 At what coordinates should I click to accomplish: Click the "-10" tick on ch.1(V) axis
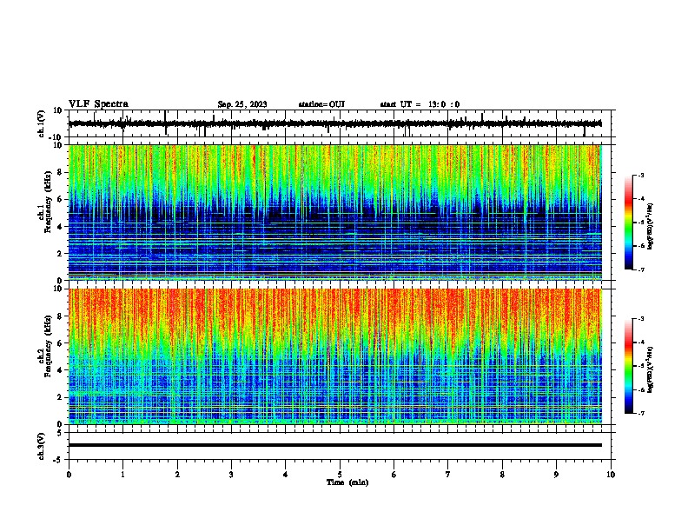(x=56, y=137)
